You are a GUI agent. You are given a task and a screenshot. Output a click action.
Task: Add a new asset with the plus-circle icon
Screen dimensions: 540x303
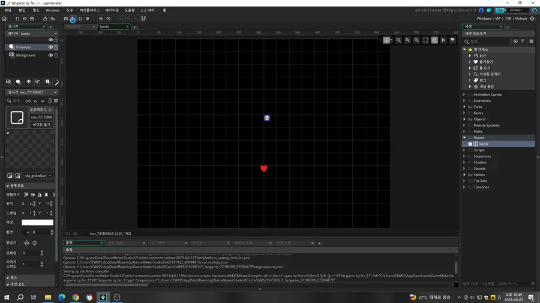point(515,41)
